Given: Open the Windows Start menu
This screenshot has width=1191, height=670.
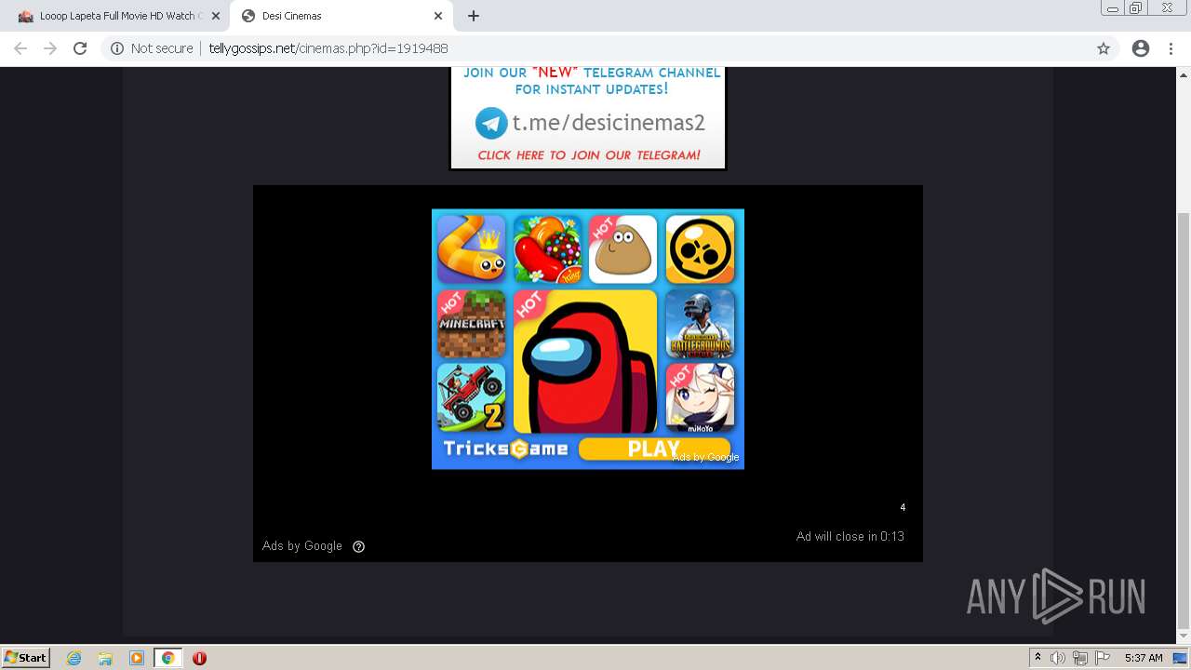Looking at the screenshot, I should point(26,658).
